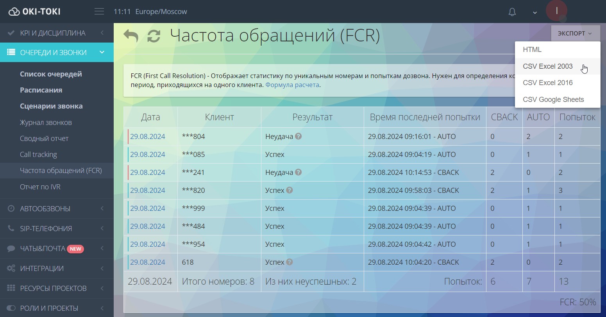Select Частота обращений (FCR) sidebar item
The image size is (606, 317).
(x=57, y=171)
